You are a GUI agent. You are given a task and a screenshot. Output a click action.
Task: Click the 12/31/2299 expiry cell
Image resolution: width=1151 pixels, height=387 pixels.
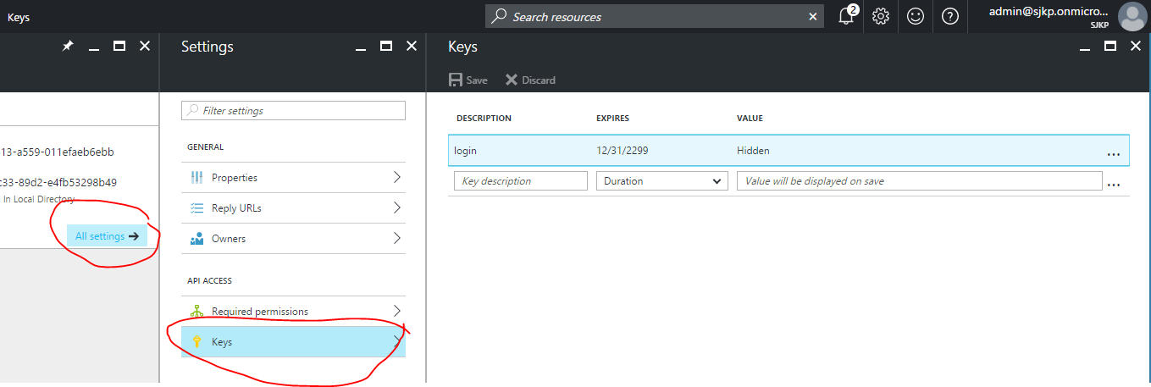623,151
